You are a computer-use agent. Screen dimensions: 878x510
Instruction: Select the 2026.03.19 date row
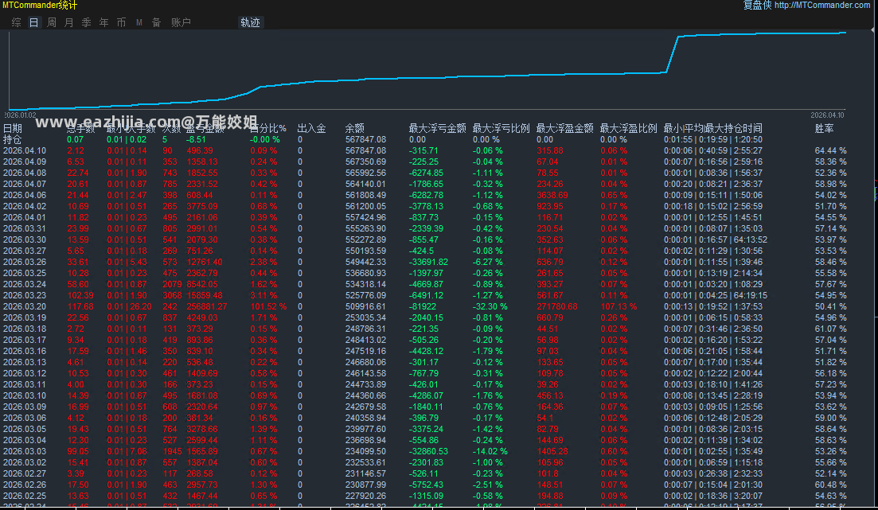[x=426, y=317]
